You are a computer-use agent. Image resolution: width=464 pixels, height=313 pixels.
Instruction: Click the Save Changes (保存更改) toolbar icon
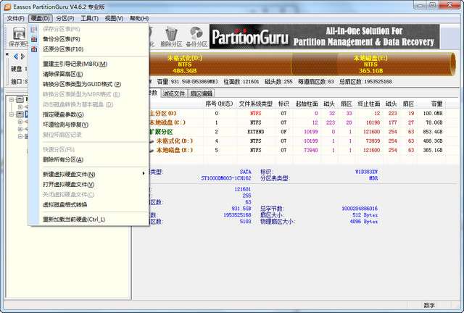pyautogui.click(x=19, y=37)
